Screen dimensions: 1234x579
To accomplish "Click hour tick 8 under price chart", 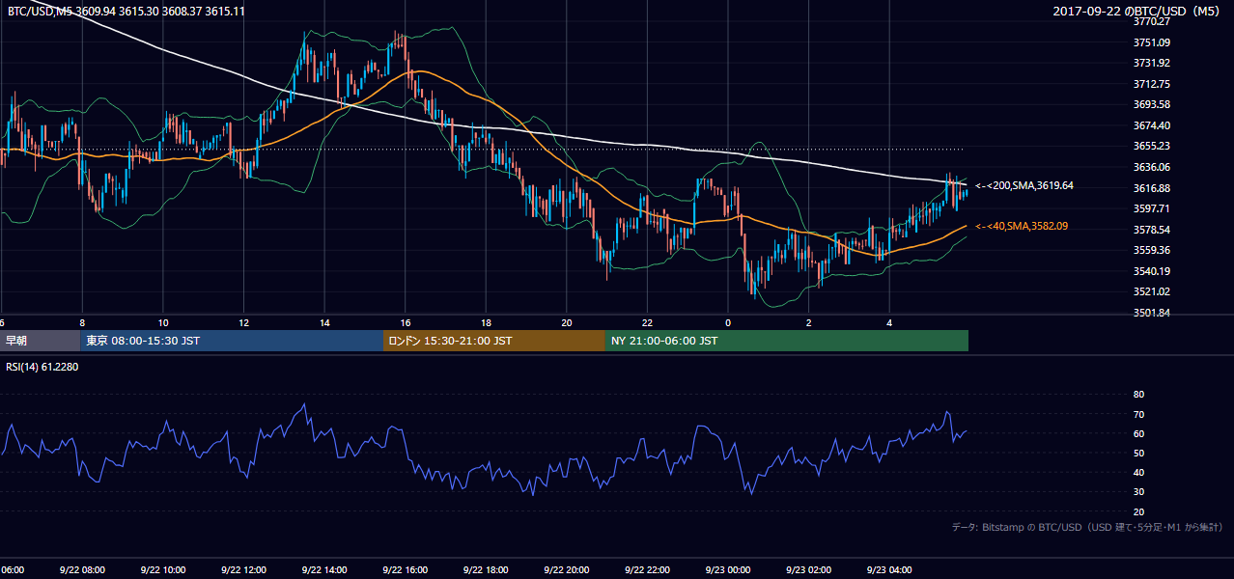I will click(x=82, y=322).
